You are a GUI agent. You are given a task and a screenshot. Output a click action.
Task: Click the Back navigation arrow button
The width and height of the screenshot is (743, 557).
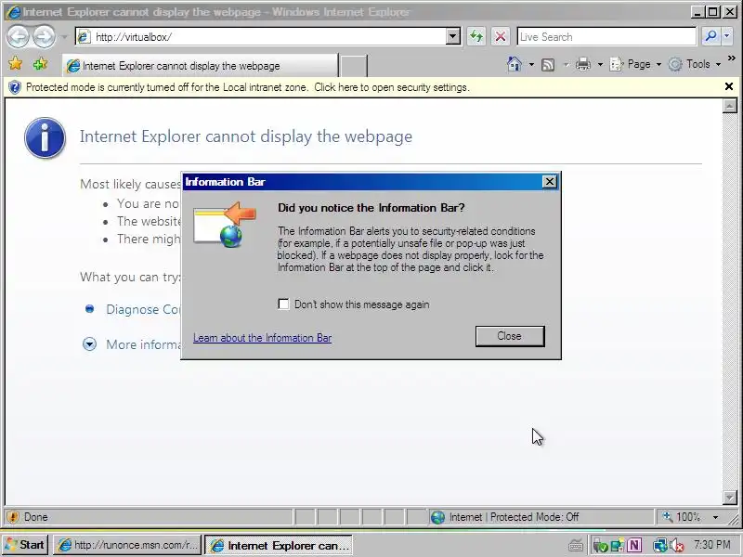tap(18, 36)
